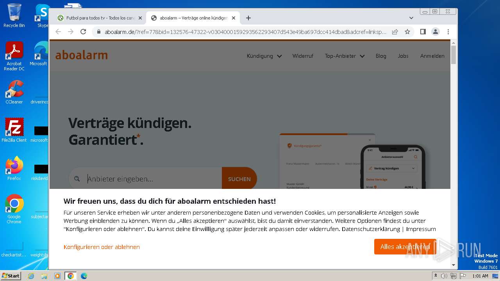Image resolution: width=500 pixels, height=281 pixels.
Task: Open Windows Media Player from the taskbar
Action: (x=57, y=276)
